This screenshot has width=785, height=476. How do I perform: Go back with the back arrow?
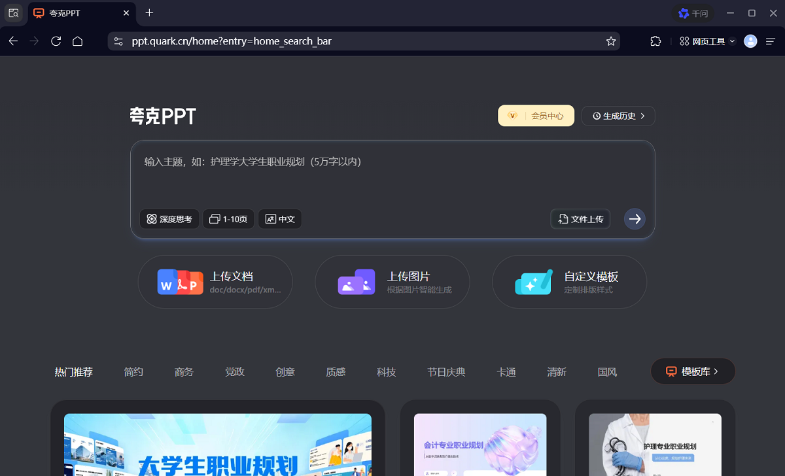[x=13, y=41]
